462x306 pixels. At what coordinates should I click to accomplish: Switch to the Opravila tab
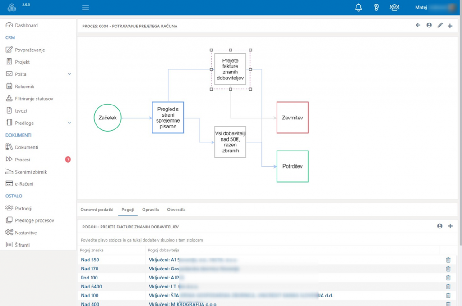150,210
